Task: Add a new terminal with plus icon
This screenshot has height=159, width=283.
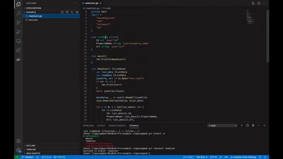Action: [x=242, y=125]
